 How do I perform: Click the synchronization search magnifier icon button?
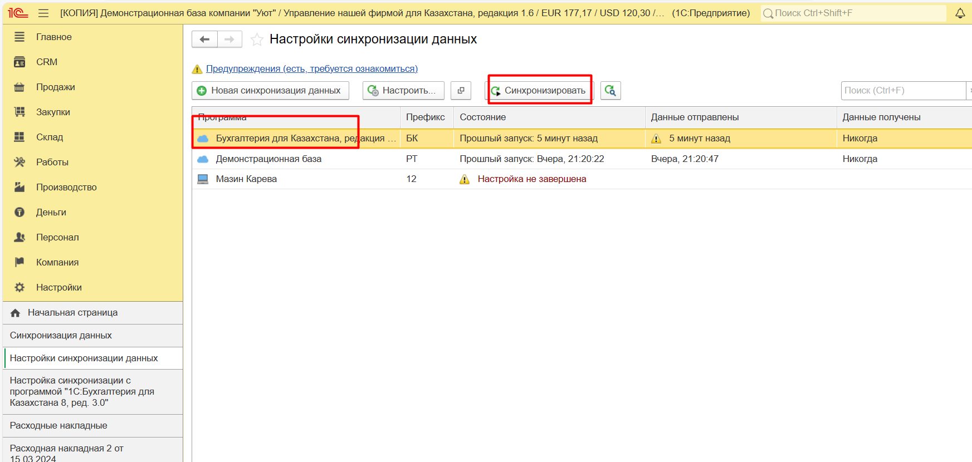(610, 91)
